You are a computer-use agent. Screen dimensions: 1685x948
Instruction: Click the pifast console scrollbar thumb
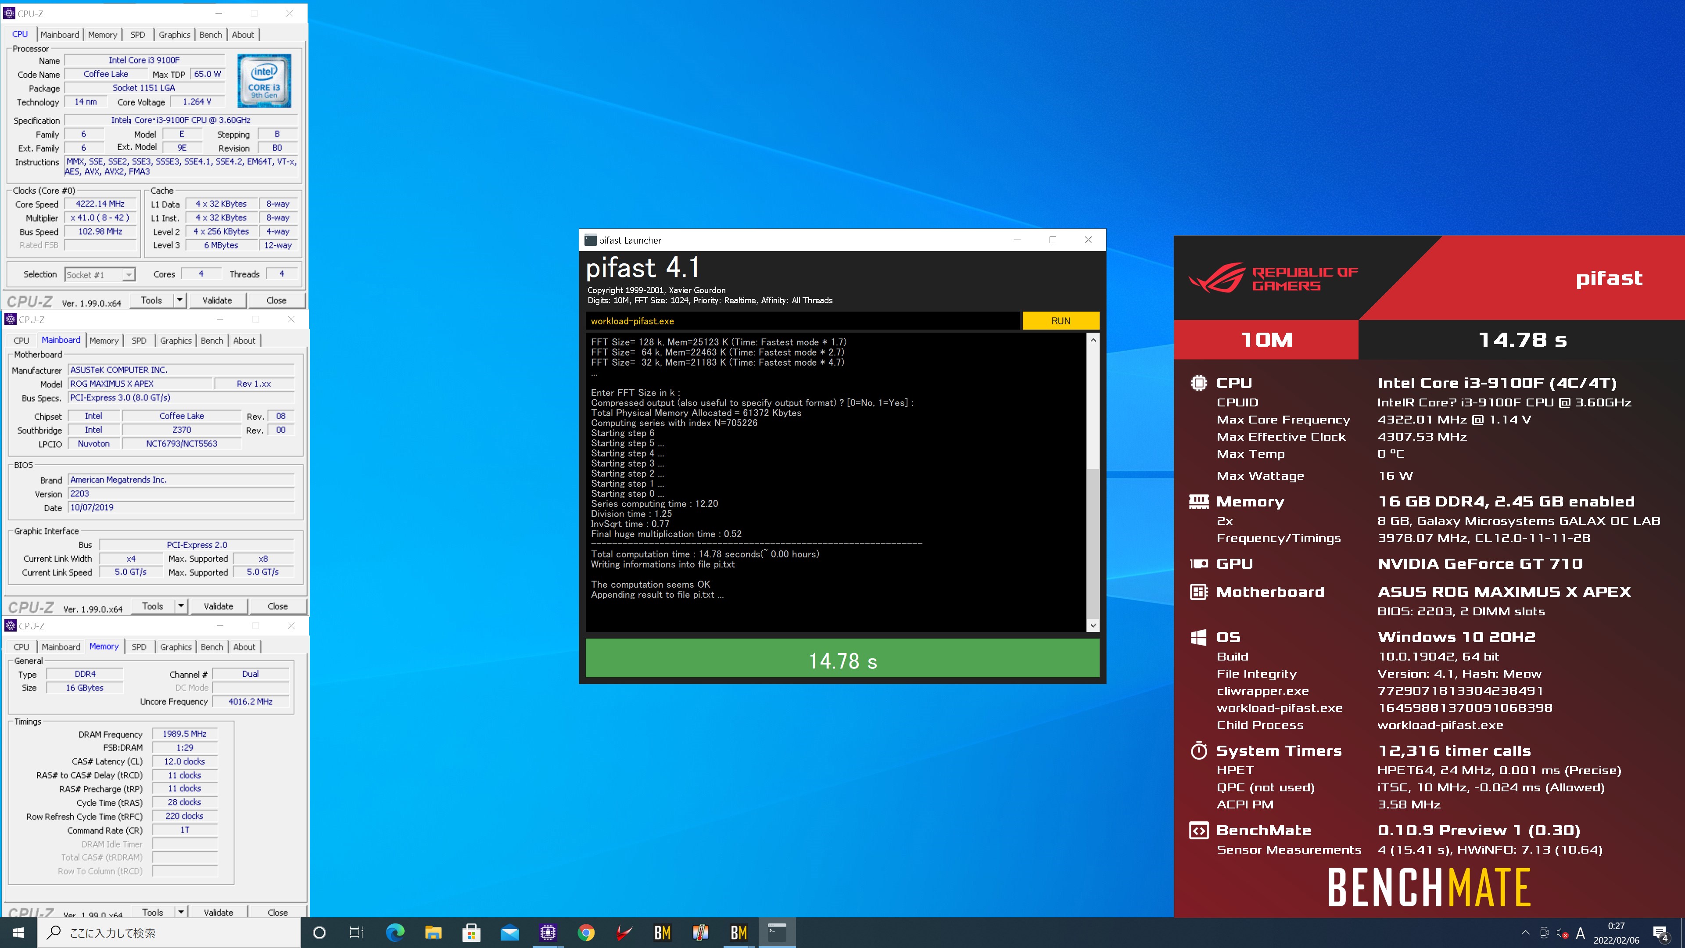coord(1092,543)
